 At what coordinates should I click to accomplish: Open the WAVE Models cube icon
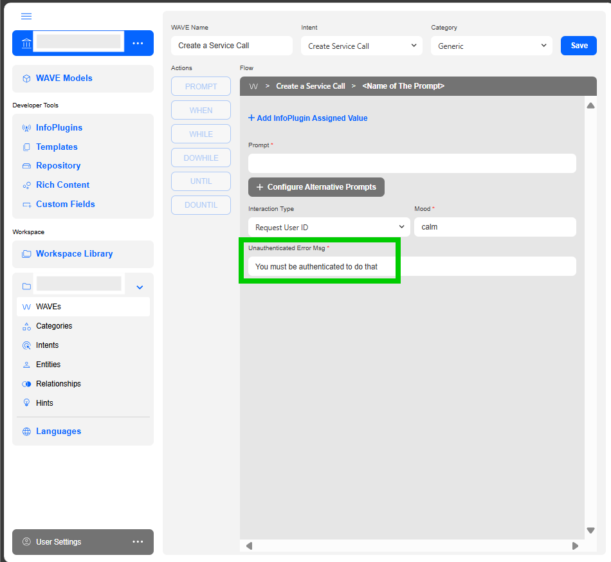click(x=26, y=78)
